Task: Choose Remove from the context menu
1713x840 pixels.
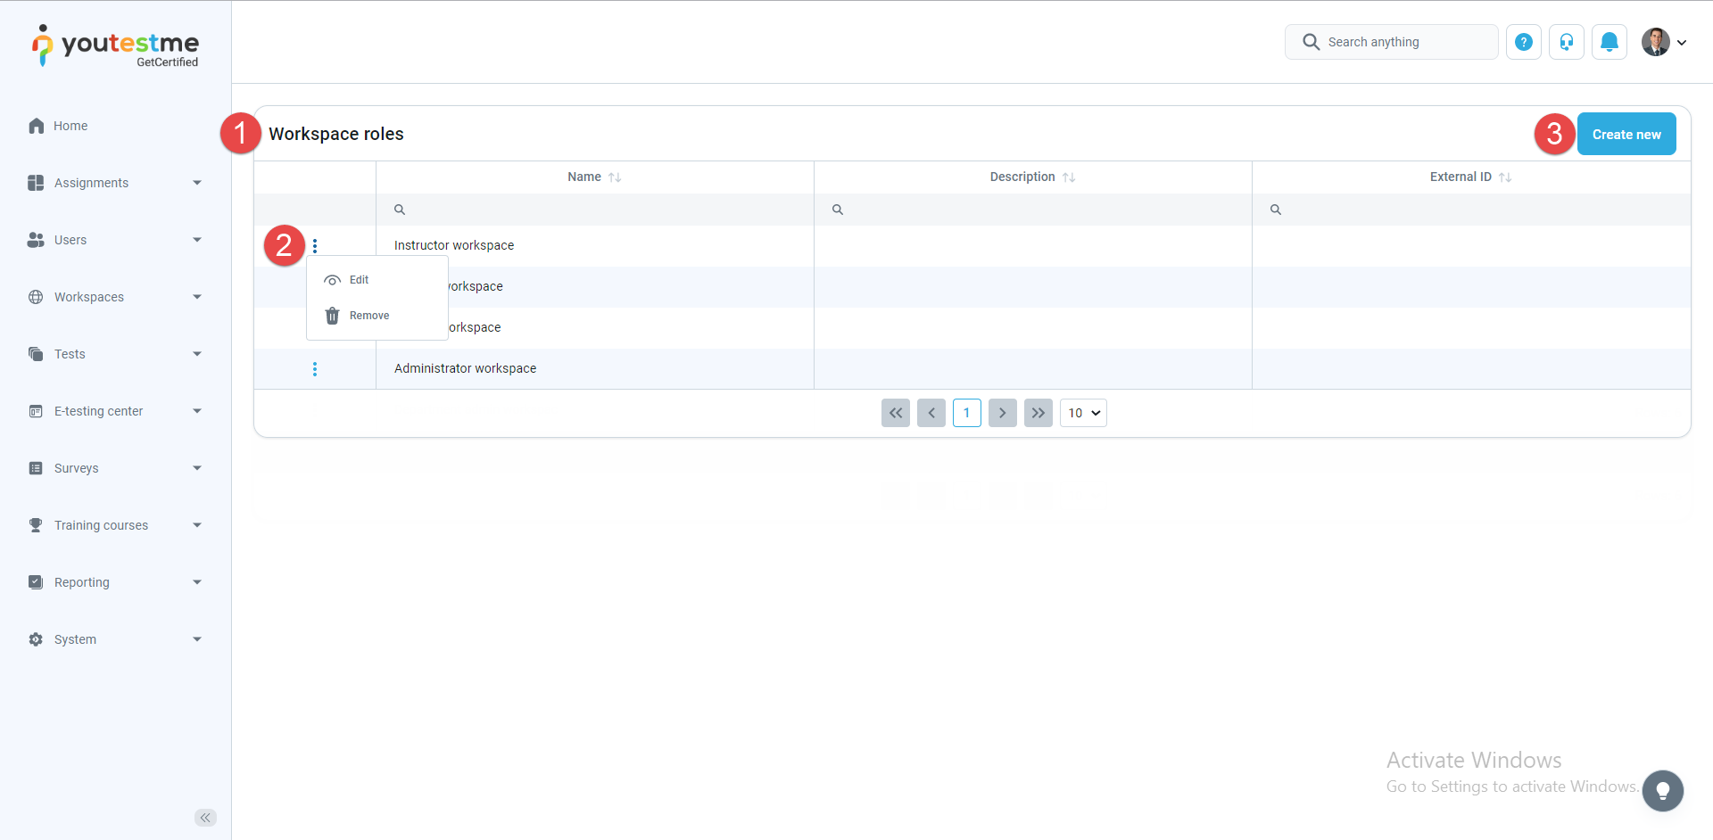Action: point(368,316)
